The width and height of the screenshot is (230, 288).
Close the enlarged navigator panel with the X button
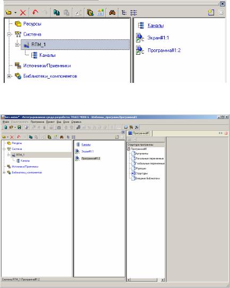(223, 4)
